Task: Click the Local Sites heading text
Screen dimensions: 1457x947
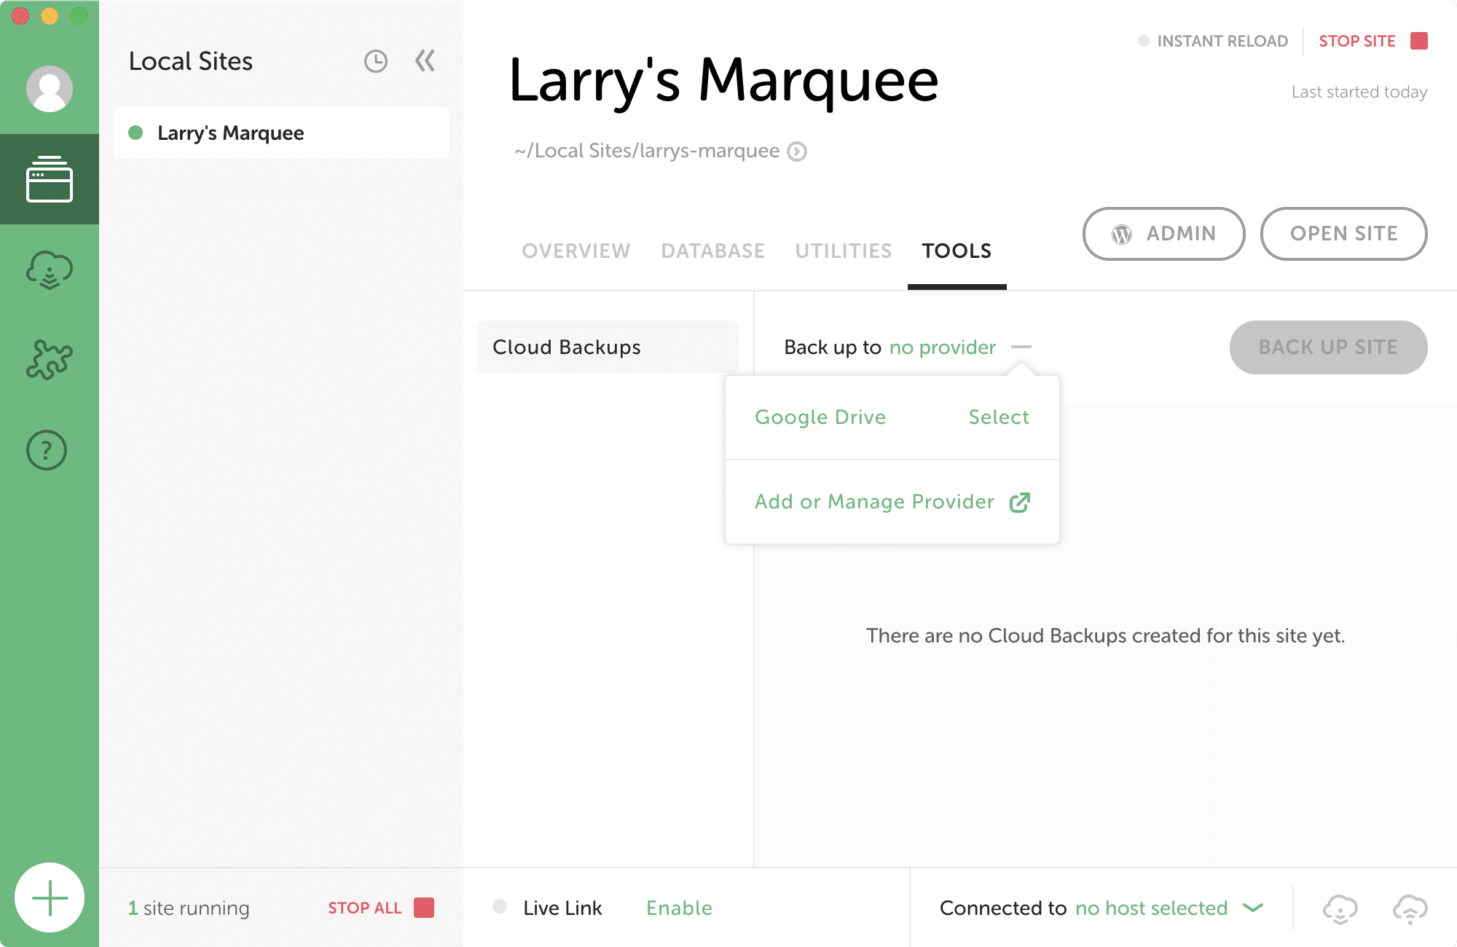Action: pos(191,61)
